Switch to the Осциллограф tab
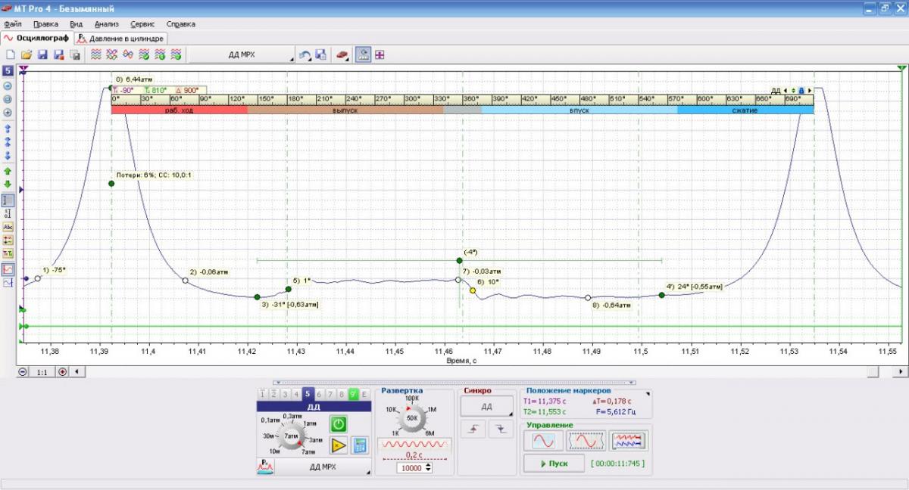 point(36,38)
